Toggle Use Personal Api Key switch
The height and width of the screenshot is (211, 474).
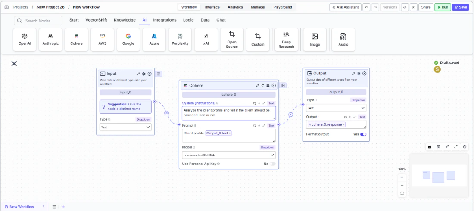[273, 164]
